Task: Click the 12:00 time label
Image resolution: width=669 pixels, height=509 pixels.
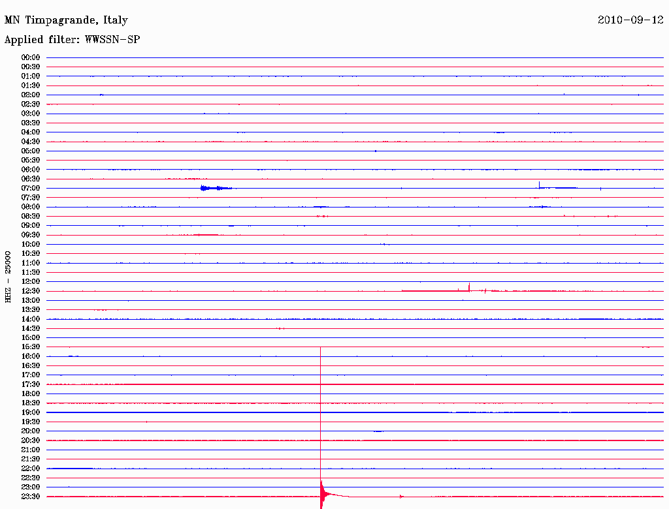Action: point(31,281)
